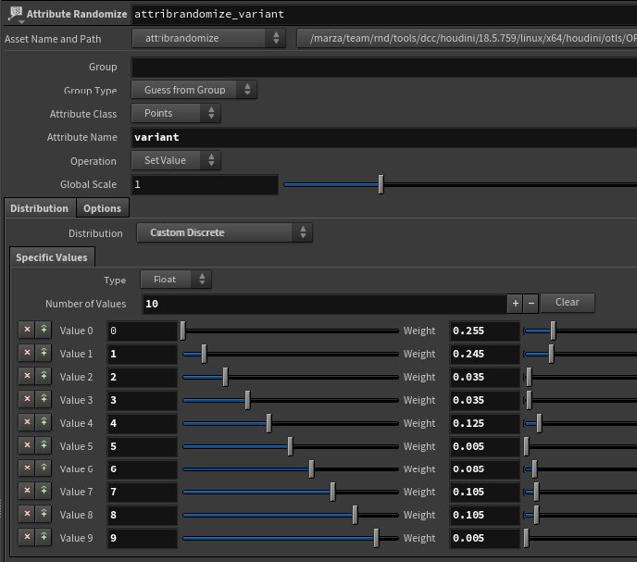Remove Value 6 with its x icon
Screen dimensions: 637x562
click(27, 468)
